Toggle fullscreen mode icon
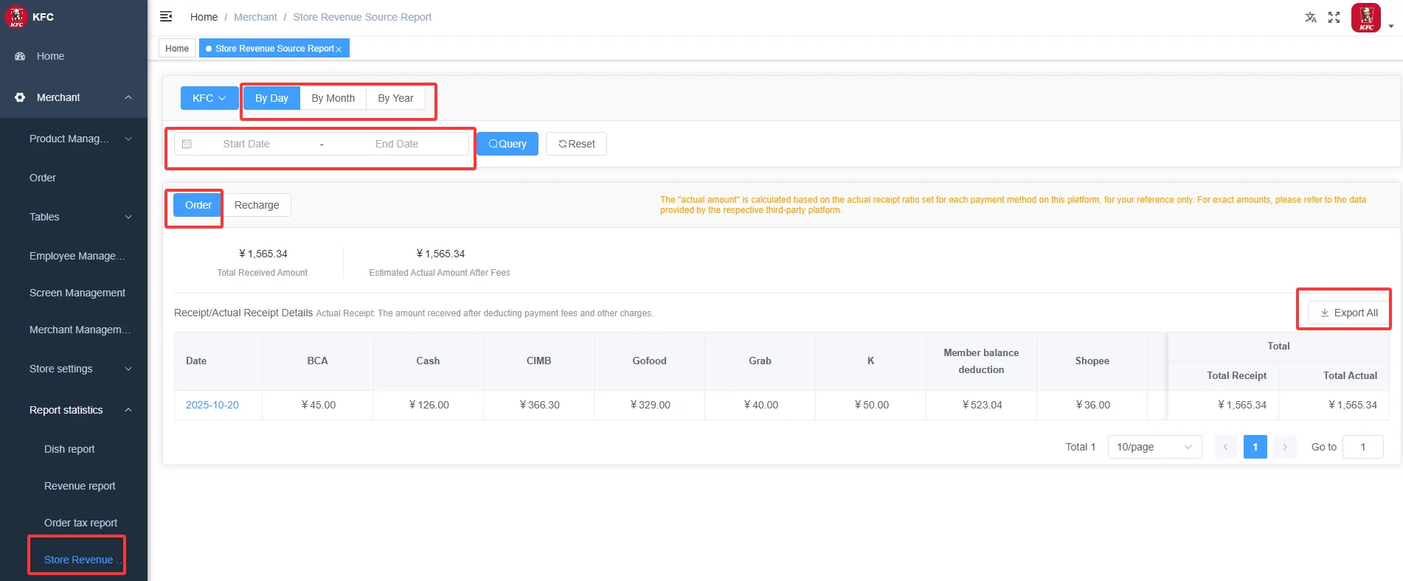 (x=1334, y=17)
